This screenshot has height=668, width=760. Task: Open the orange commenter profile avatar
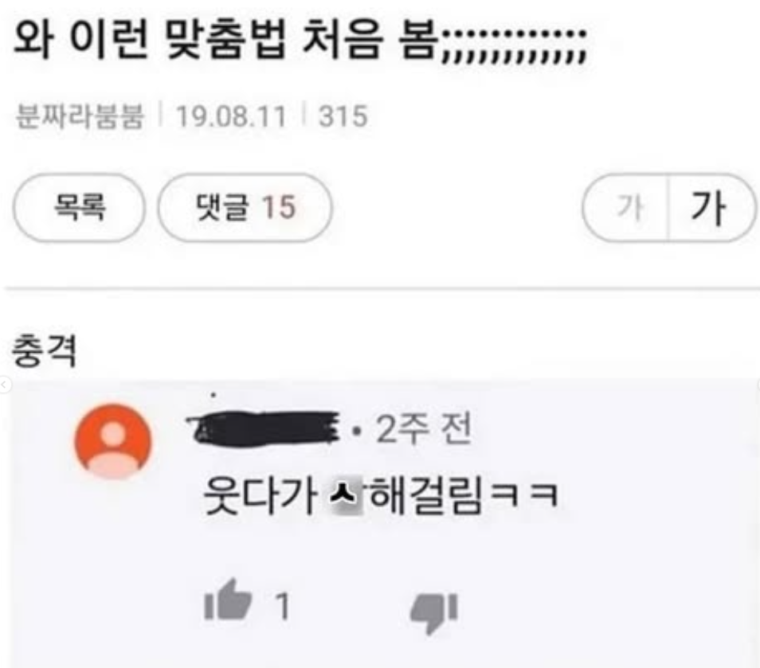tap(113, 441)
